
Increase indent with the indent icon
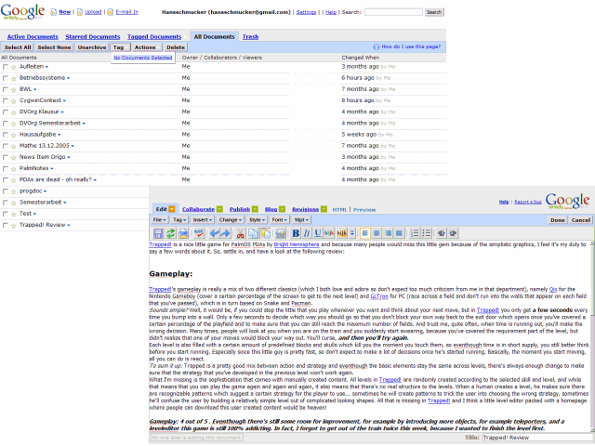point(453,233)
